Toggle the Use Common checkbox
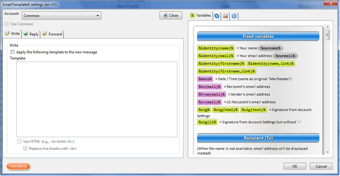Viewport: 340px width, 176px height. pyautogui.click(x=7, y=24)
